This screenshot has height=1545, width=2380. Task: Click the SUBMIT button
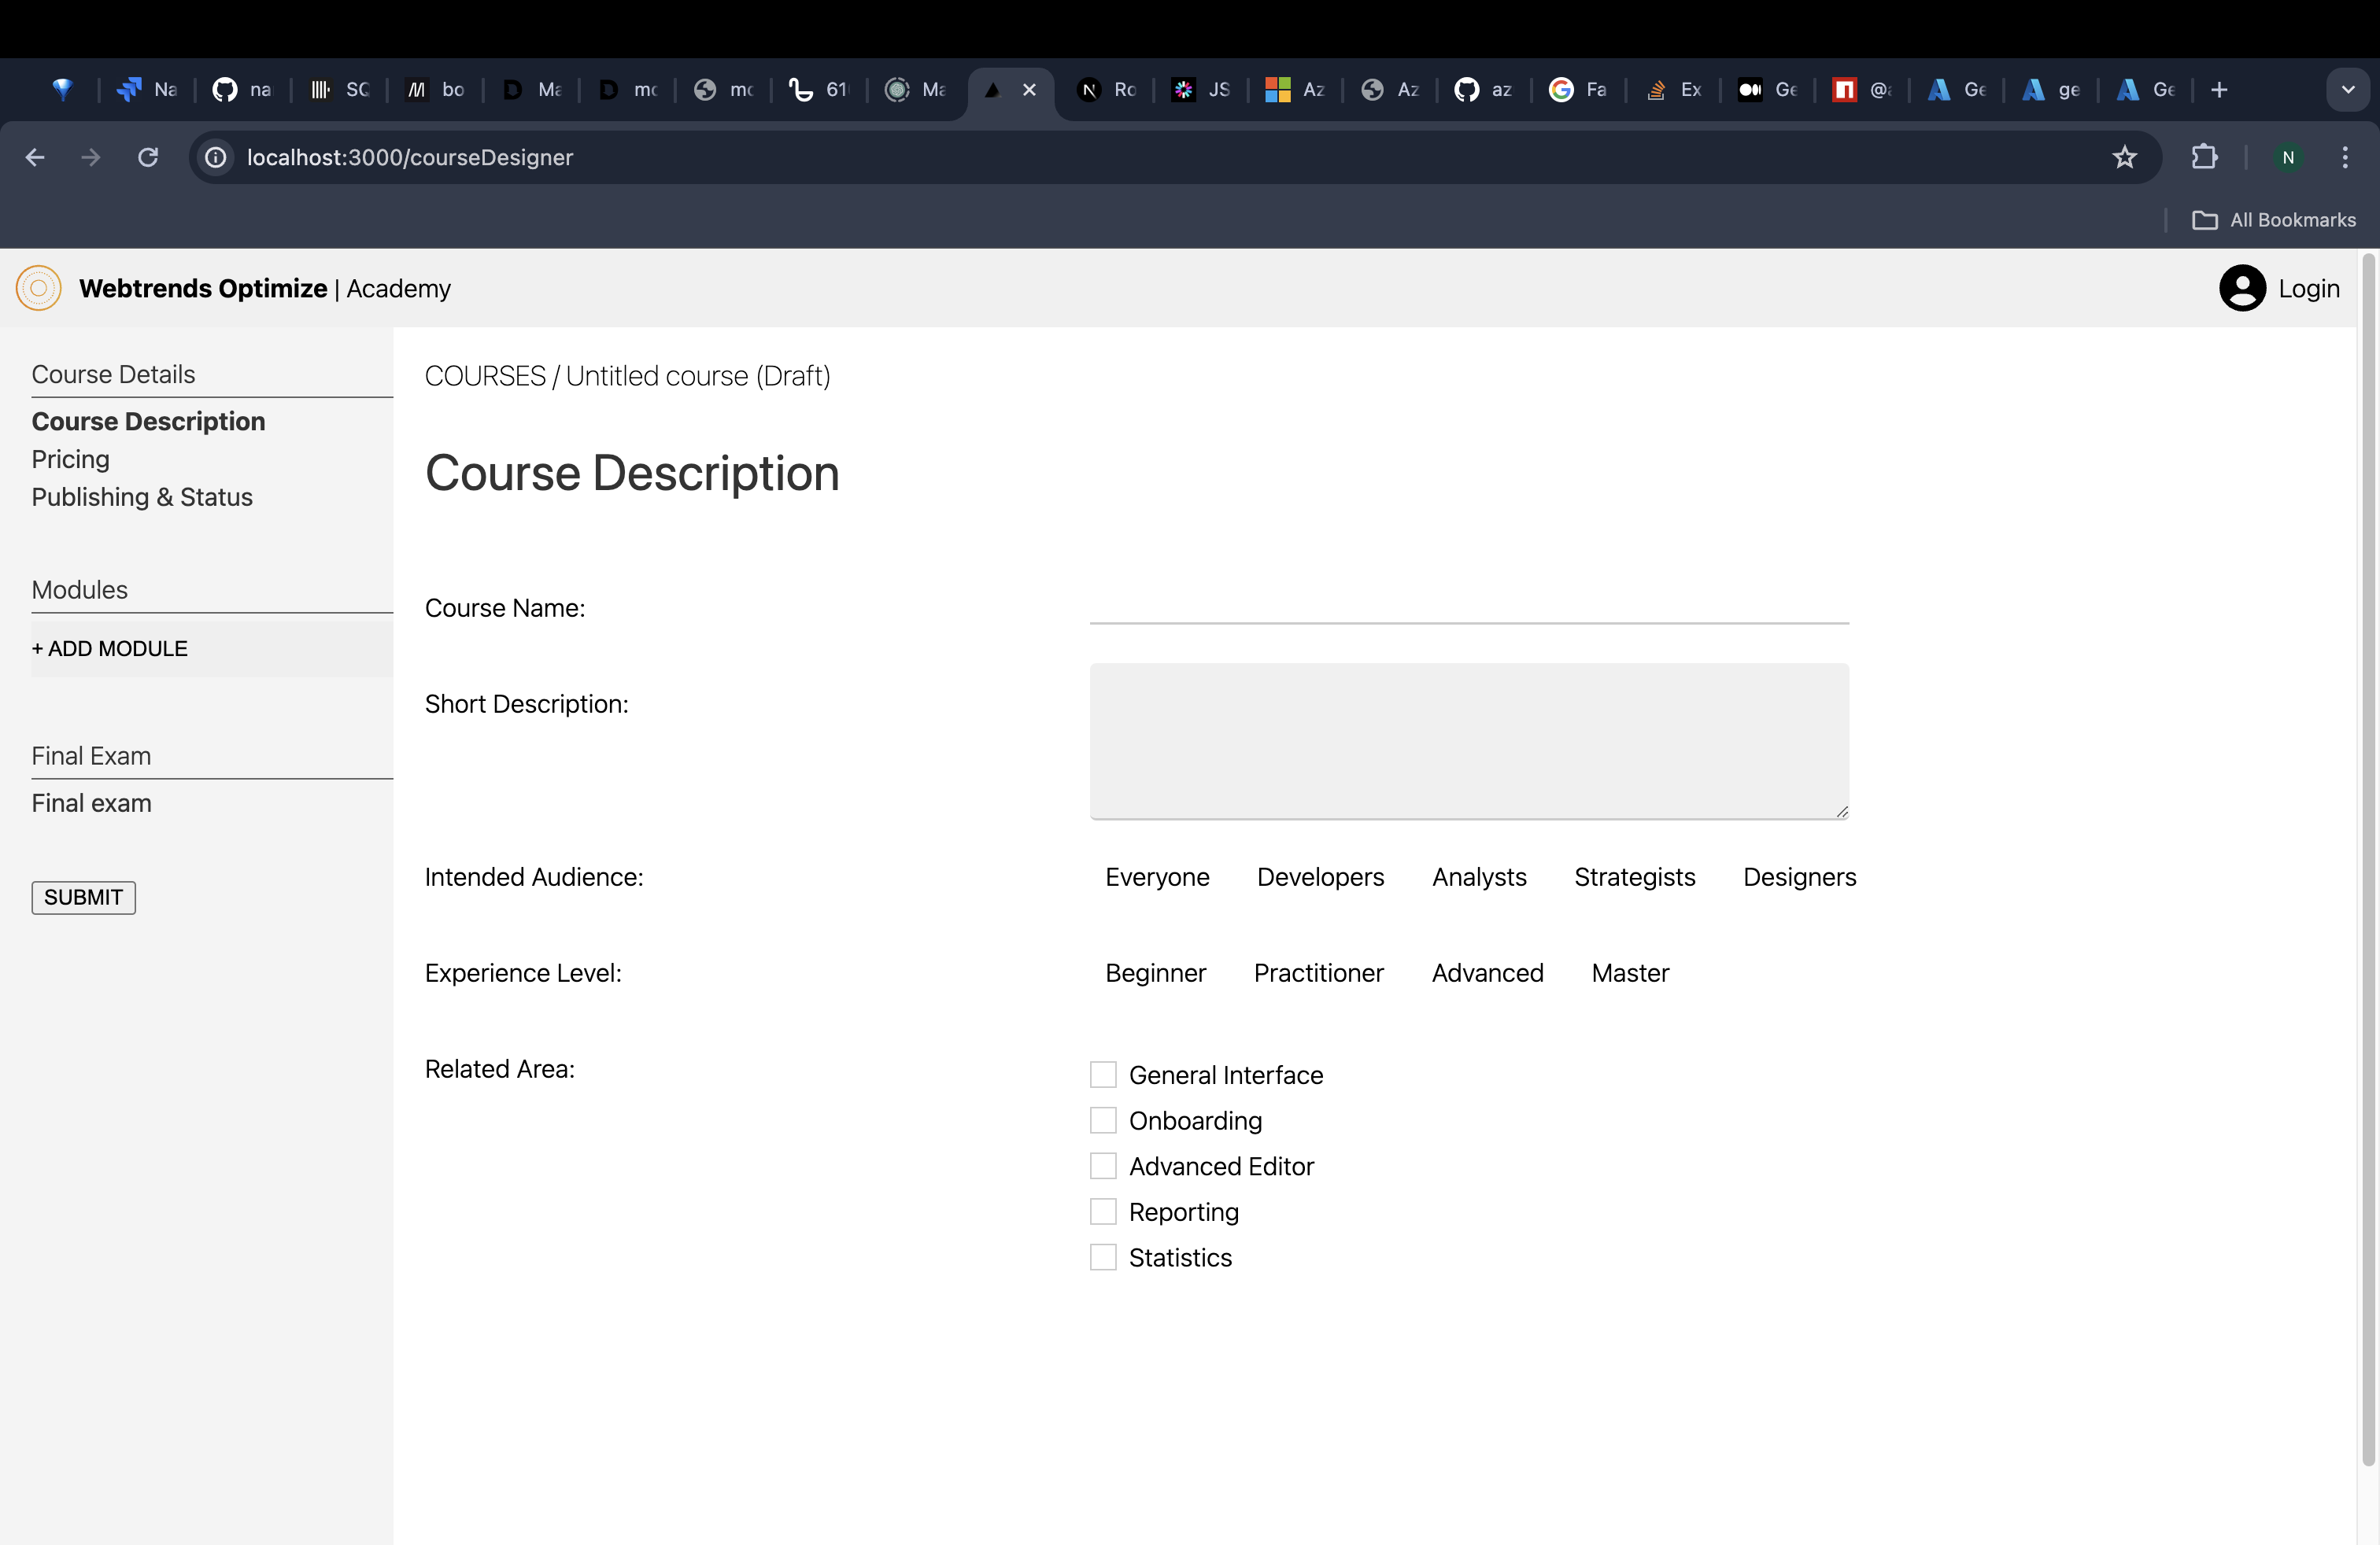(83, 898)
